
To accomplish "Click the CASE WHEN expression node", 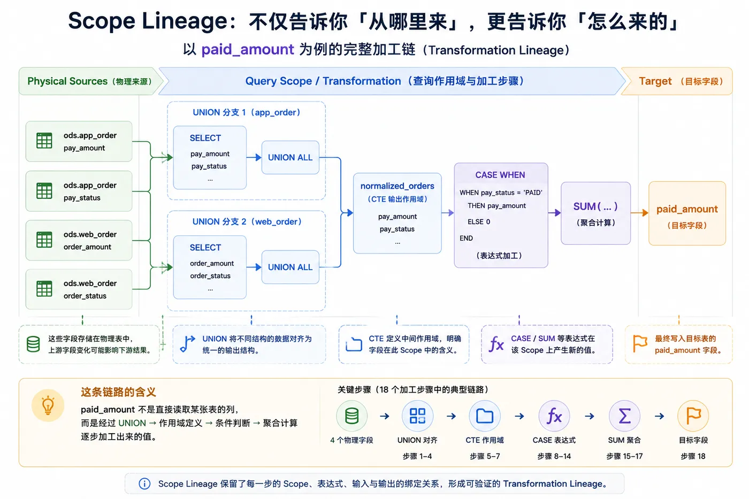I will coord(501,215).
